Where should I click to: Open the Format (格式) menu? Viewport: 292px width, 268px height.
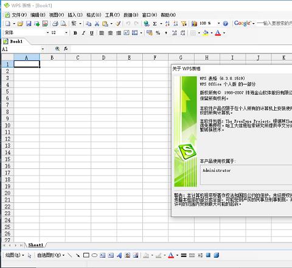click(x=94, y=15)
